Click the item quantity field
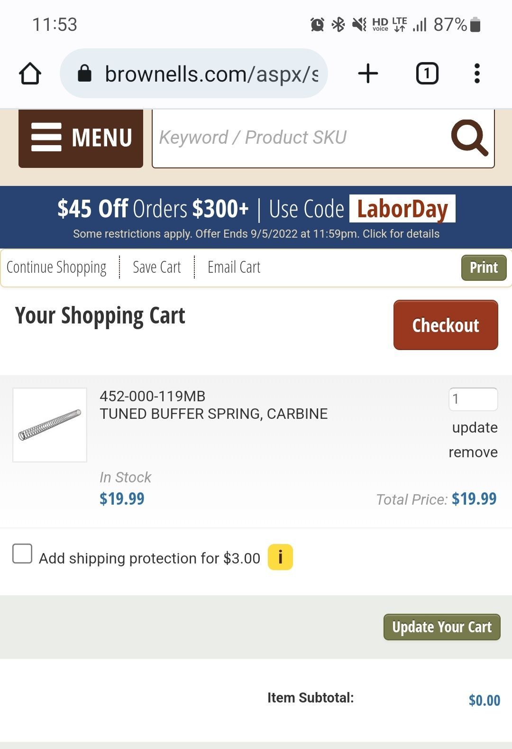The width and height of the screenshot is (512, 749). coord(473,399)
